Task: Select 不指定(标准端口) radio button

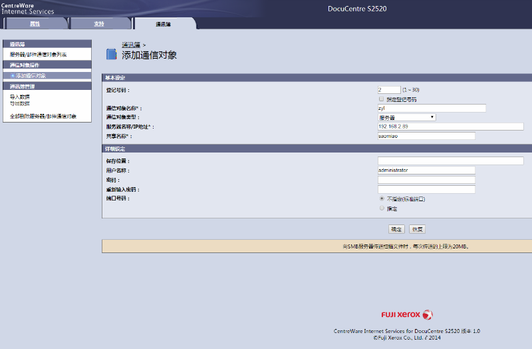Action: point(382,198)
